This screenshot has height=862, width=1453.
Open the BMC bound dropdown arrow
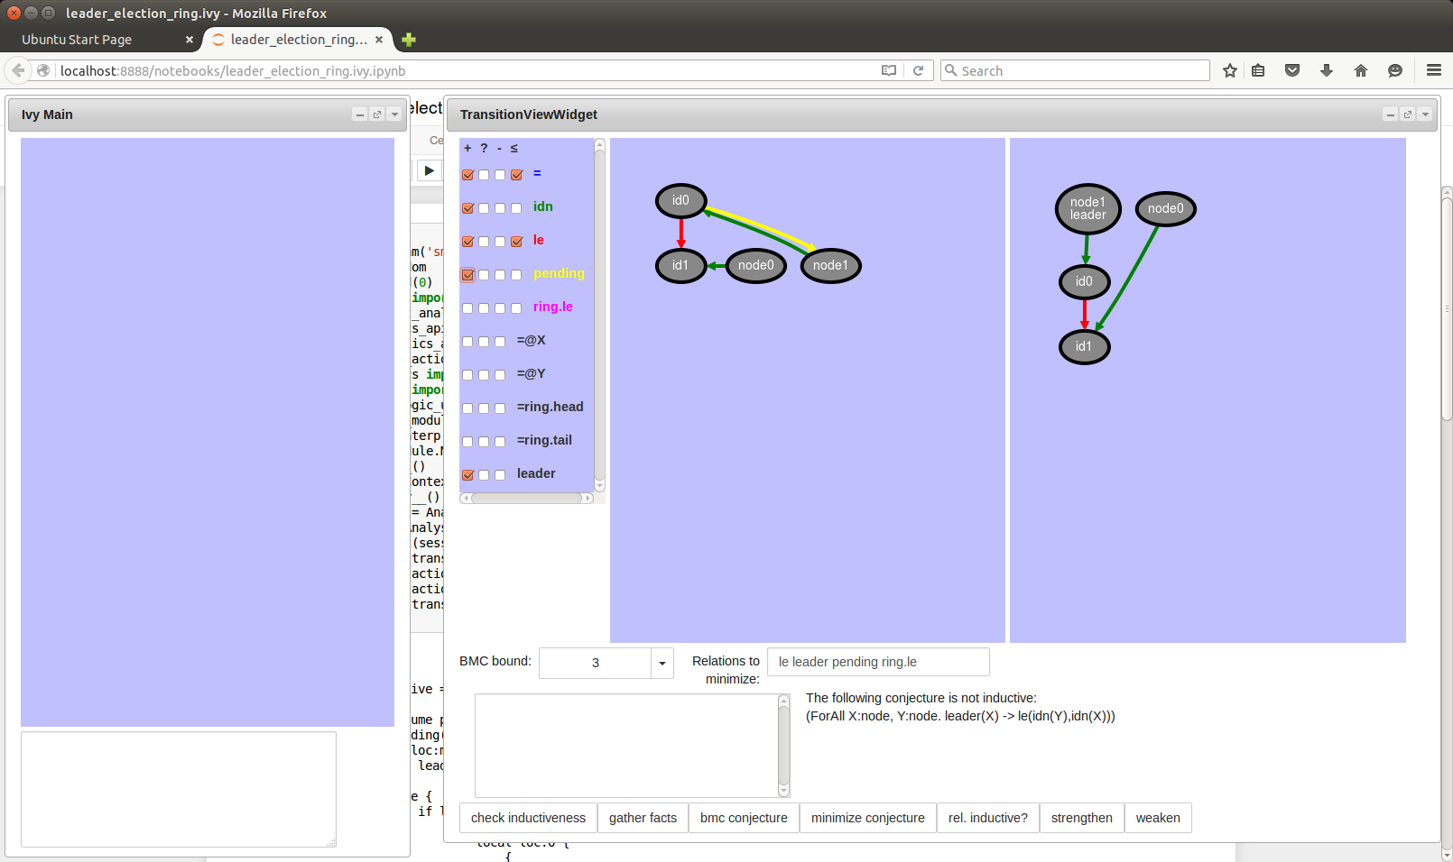point(662,664)
